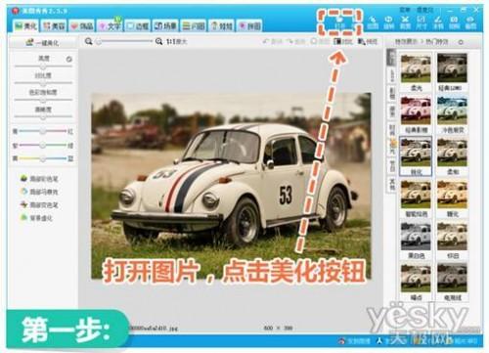The height and width of the screenshot is (353, 489).
Task: Click the save icon in top toolbar
Action: (x=454, y=22)
